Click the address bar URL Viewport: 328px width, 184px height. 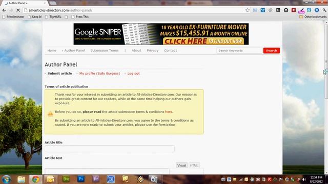[60, 10]
